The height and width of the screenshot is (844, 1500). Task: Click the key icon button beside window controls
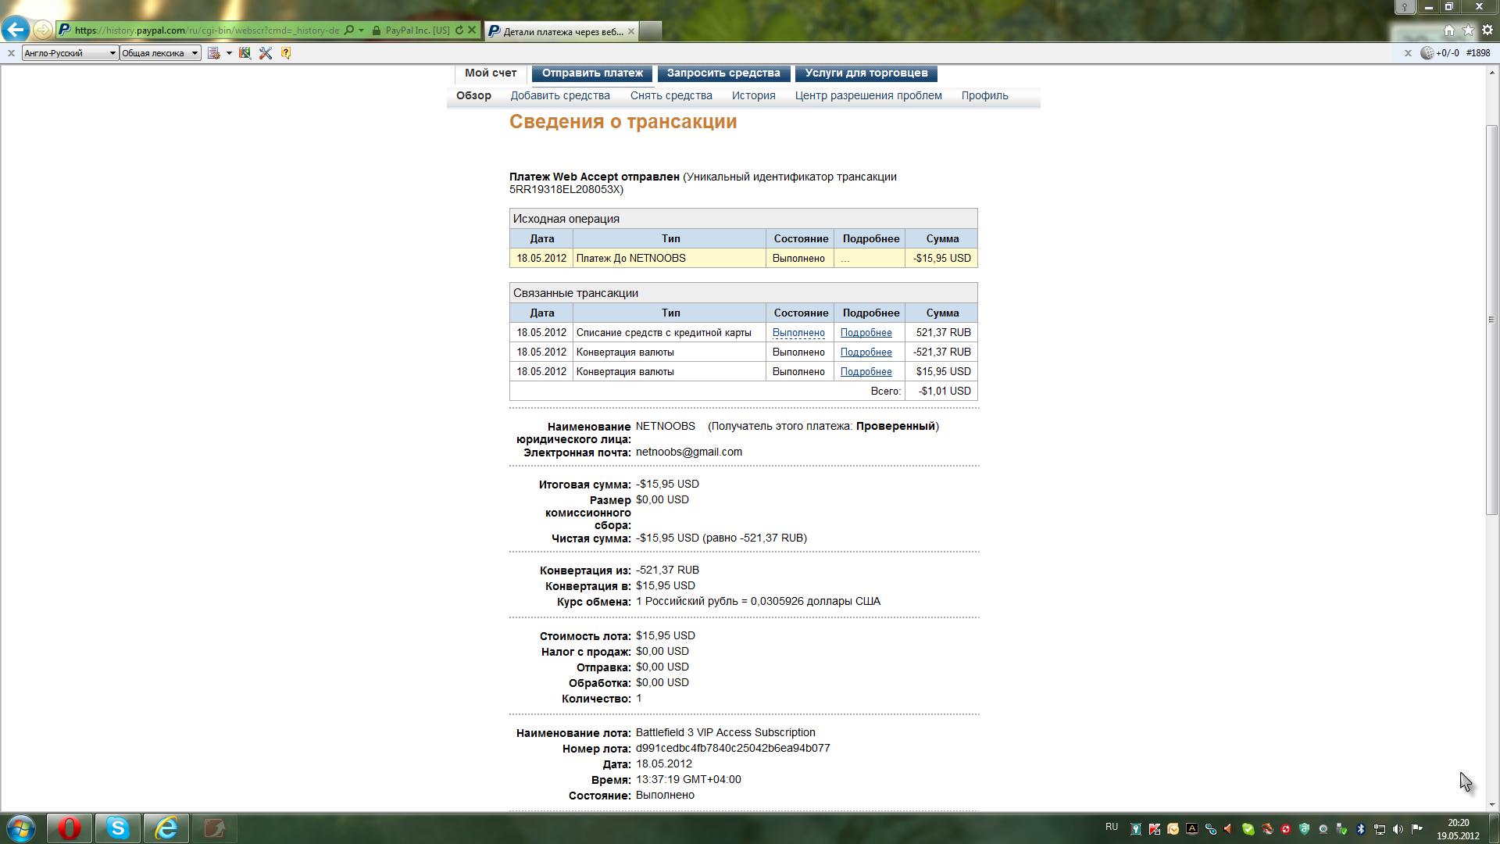1405,6
